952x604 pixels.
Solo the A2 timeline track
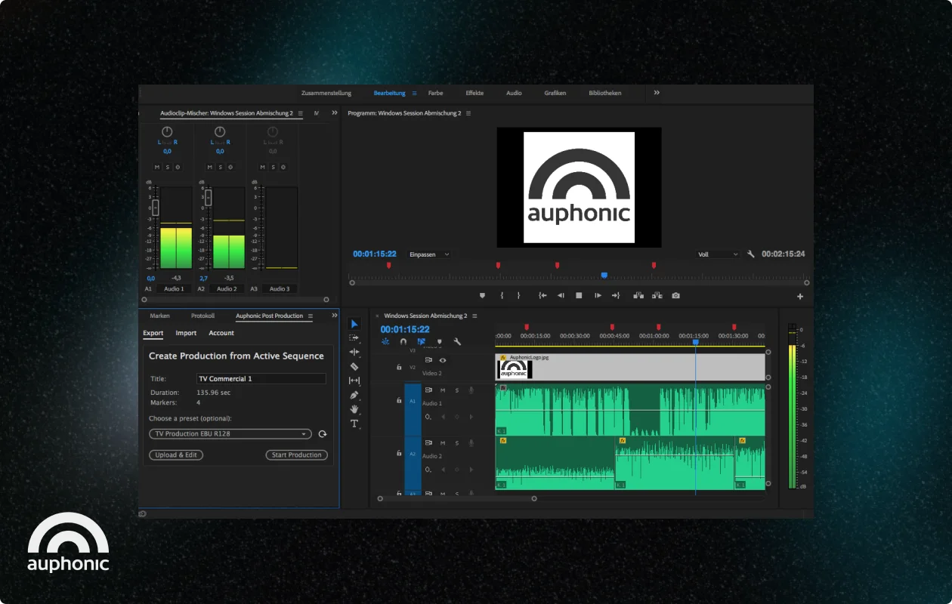coord(456,442)
